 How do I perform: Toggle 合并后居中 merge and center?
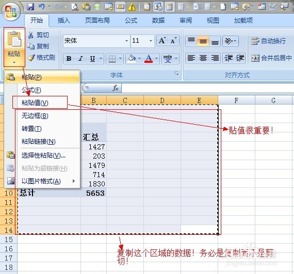tap(271, 58)
